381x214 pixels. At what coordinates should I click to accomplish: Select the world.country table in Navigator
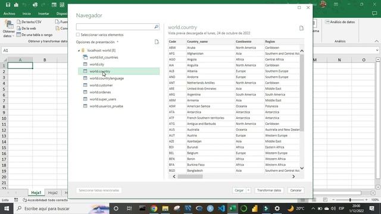pos(118,71)
